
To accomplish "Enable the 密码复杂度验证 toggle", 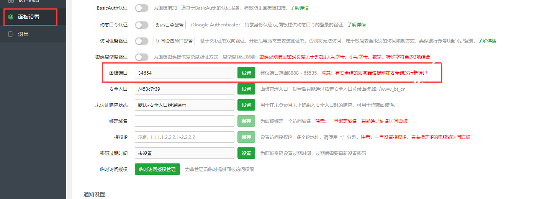I will [x=141, y=57].
